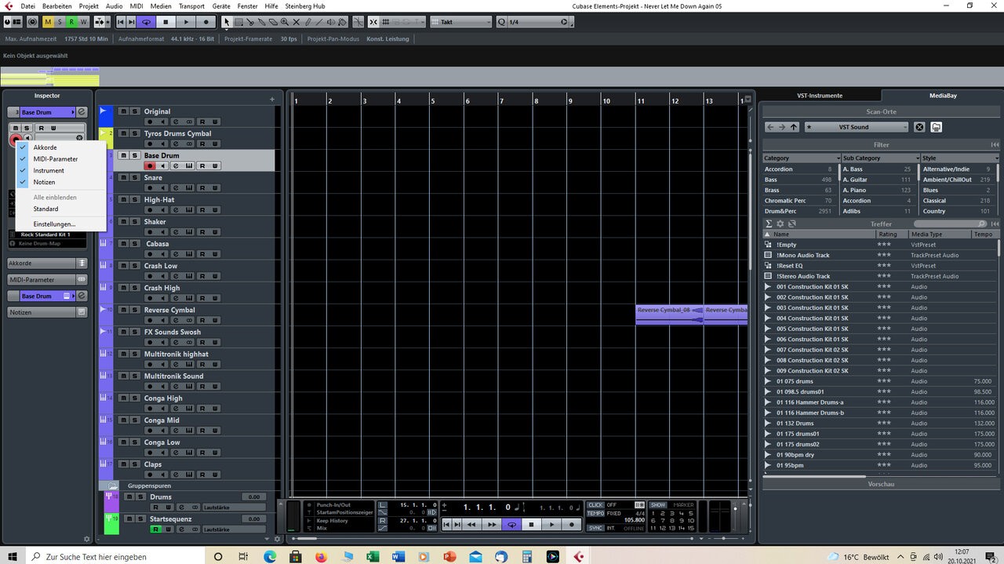The width and height of the screenshot is (1004, 564).
Task: Switch to the VST-Instrumente tab
Action: (819, 96)
